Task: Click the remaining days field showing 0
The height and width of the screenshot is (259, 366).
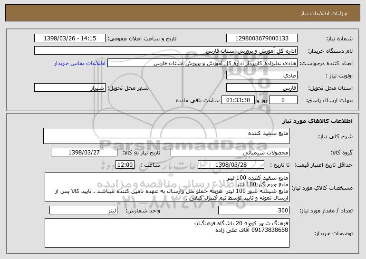Action: tap(283, 100)
